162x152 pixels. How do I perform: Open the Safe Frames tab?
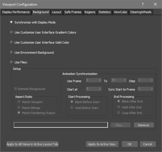pyautogui.click(x=73, y=12)
